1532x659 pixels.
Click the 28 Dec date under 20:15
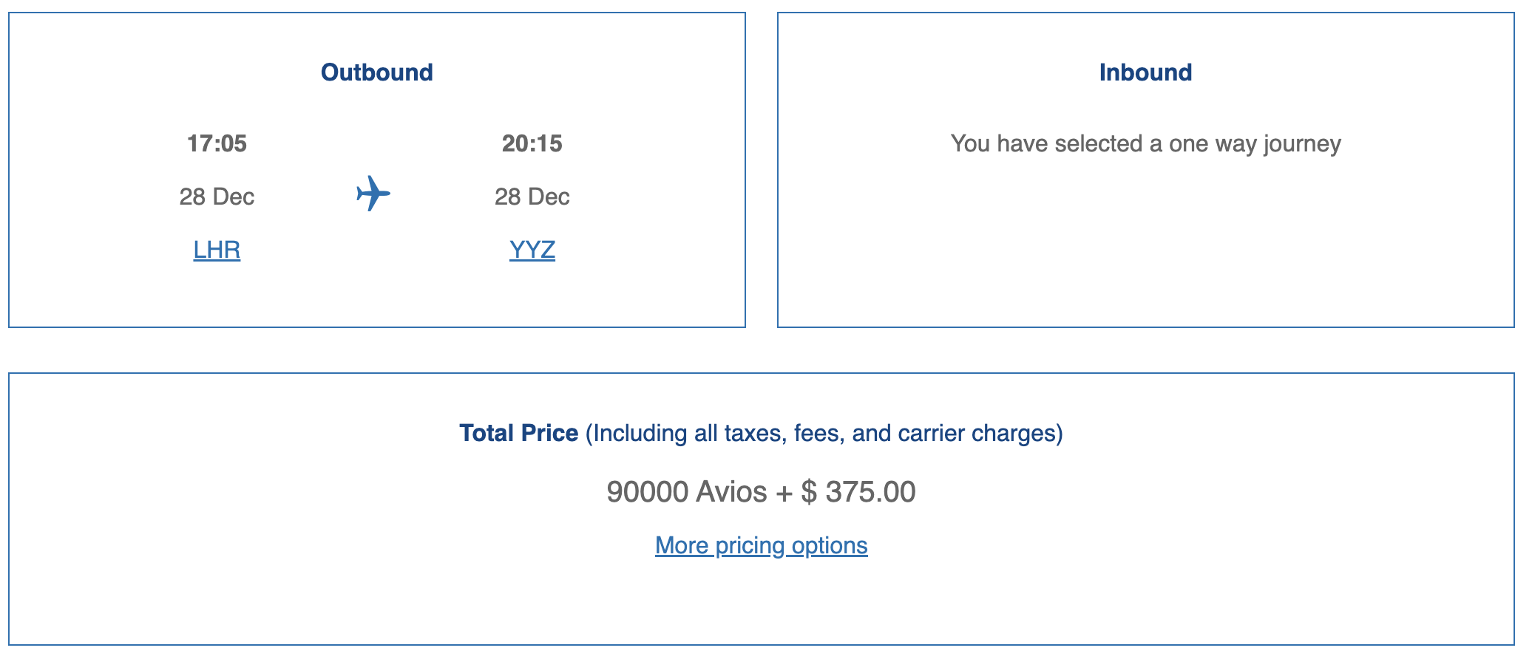pyautogui.click(x=532, y=197)
